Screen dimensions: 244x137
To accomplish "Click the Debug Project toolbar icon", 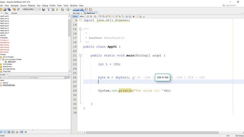I will click(x=63, y=10).
